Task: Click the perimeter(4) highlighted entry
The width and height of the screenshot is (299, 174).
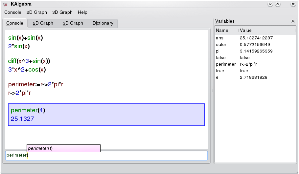Action: click(28, 110)
